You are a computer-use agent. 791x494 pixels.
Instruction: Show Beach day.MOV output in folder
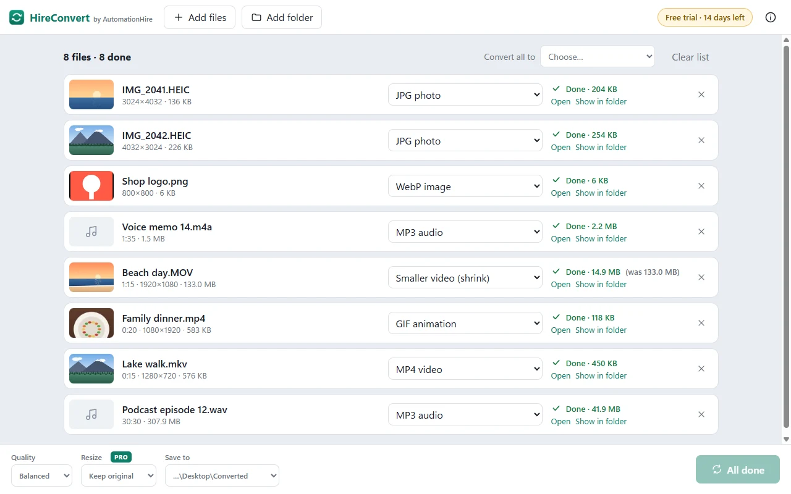click(601, 284)
